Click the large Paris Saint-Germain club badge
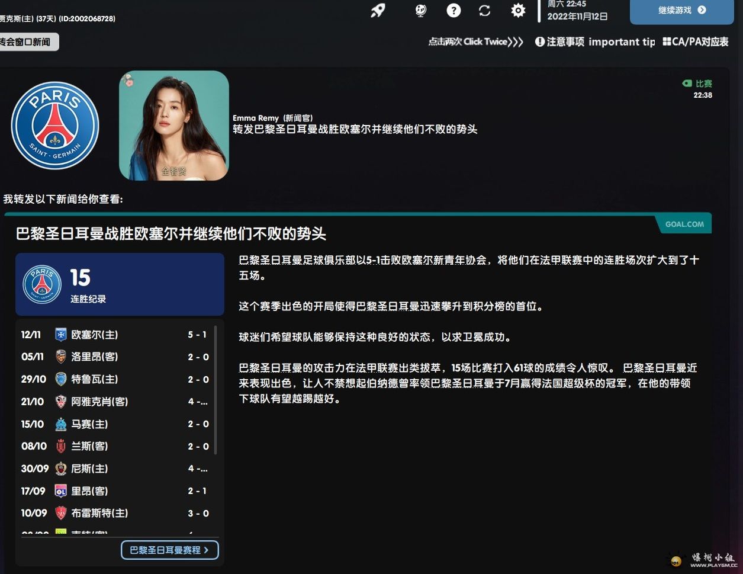Image resolution: width=743 pixels, height=574 pixels. pyautogui.click(x=55, y=126)
